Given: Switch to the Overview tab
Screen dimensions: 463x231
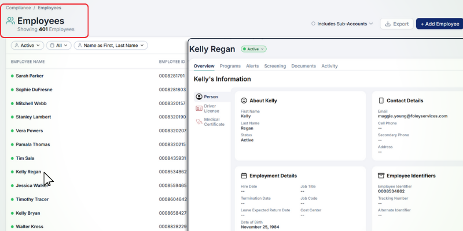Looking at the screenshot, I should pyautogui.click(x=204, y=66).
